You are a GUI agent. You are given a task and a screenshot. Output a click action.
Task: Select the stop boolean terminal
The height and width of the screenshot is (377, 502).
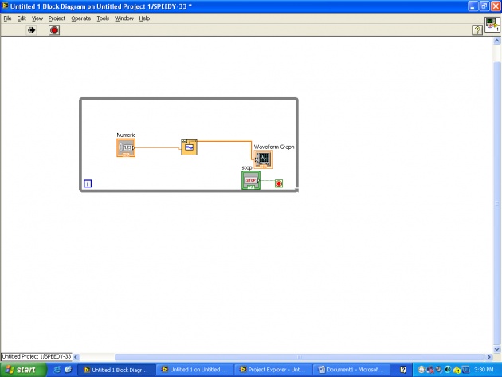coord(251,180)
